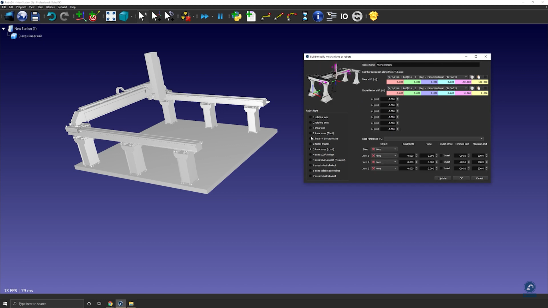Image resolution: width=548 pixels, height=308 pixels.
Task: Click the IO instruction icon
Action: pyautogui.click(x=344, y=16)
